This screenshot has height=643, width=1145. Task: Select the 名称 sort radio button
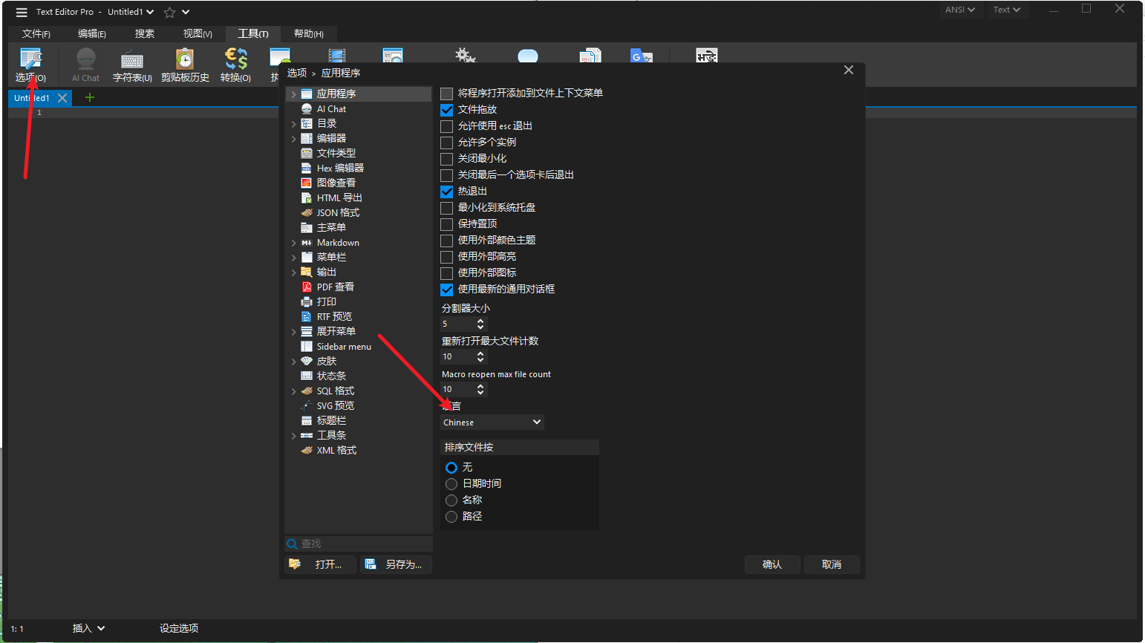pyautogui.click(x=451, y=500)
